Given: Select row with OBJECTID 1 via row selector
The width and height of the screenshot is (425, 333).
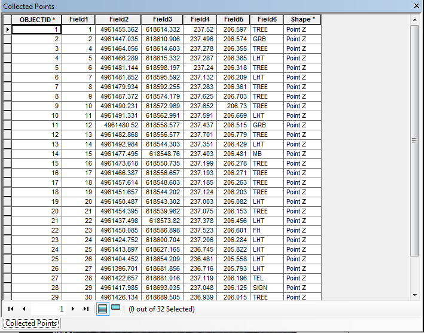Looking at the screenshot, I should 7,29.
